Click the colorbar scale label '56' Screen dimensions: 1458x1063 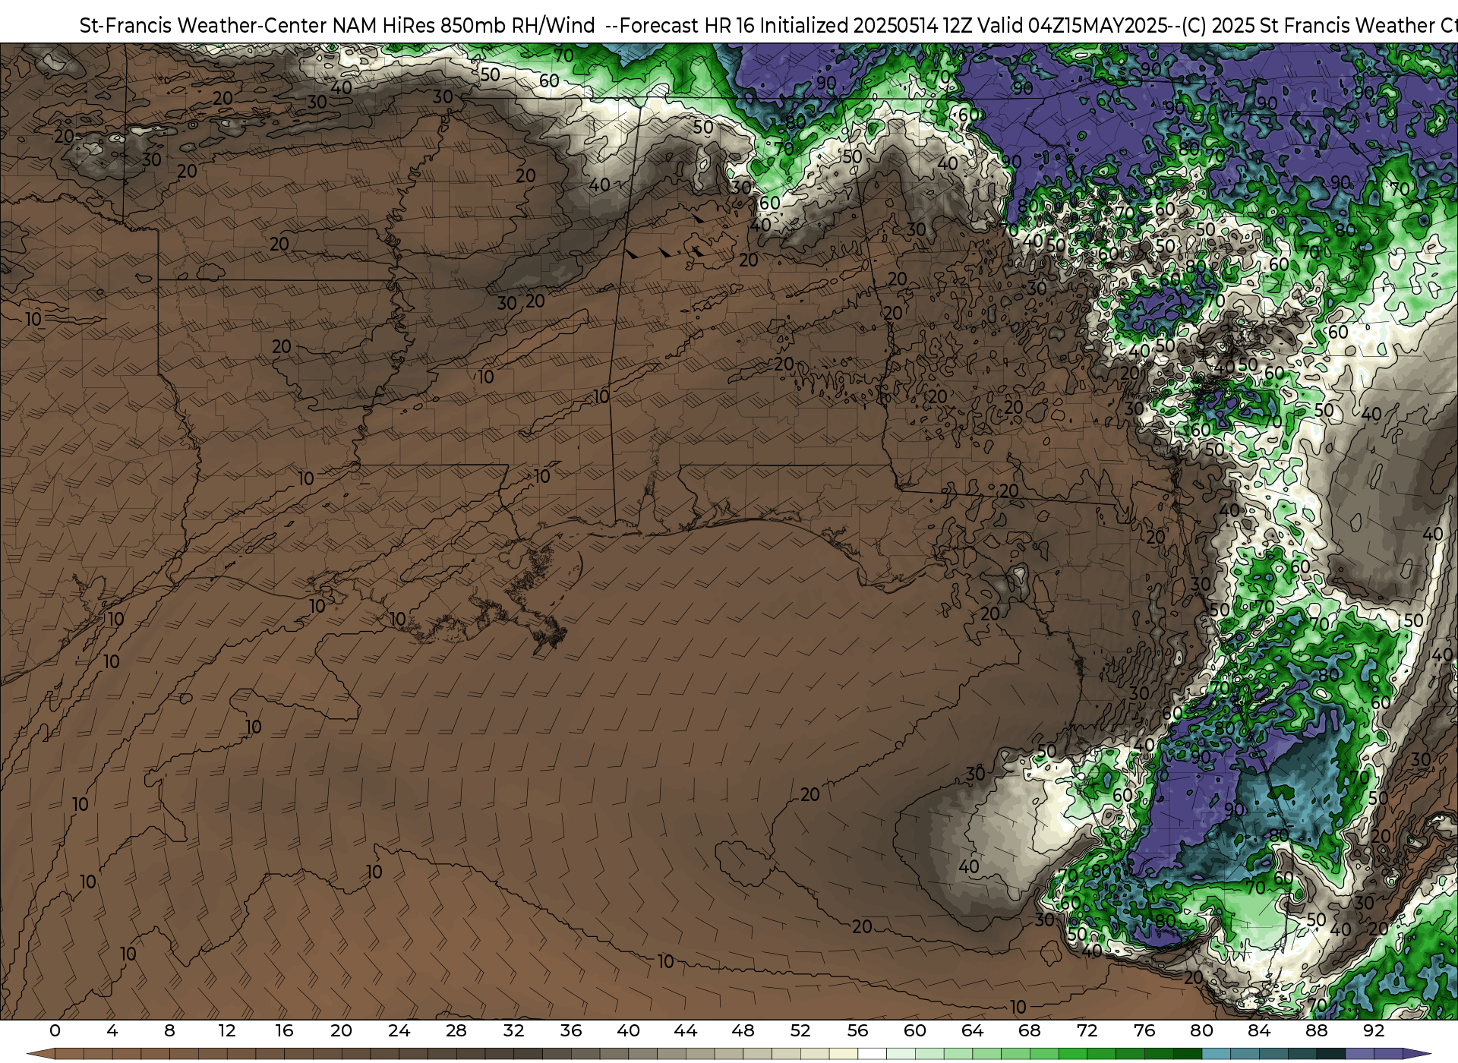pos(857,1030)
